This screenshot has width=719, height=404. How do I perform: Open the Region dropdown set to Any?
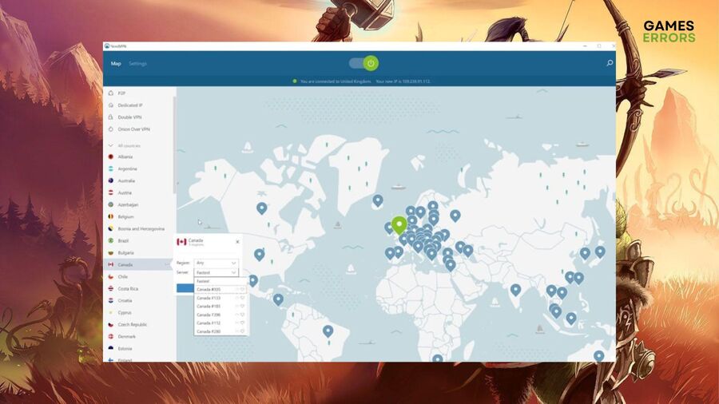point(216,263)
